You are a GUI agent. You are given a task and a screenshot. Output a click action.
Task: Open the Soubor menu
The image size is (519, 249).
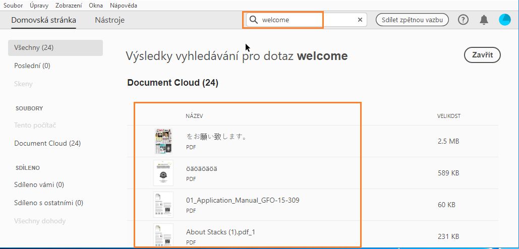pos(13,6)
